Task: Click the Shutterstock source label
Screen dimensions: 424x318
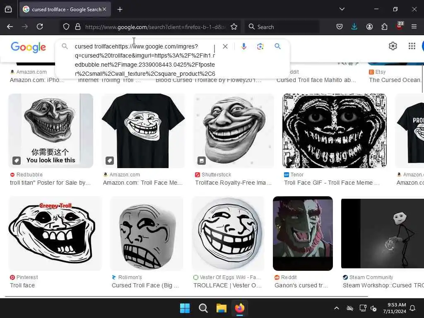Action: pyautogui.click(x=216, y=175)
